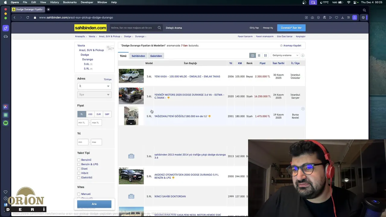This screenshot has height=217, width=386.
Task: Select USD currency toggle
Action: tap(90, 114)
